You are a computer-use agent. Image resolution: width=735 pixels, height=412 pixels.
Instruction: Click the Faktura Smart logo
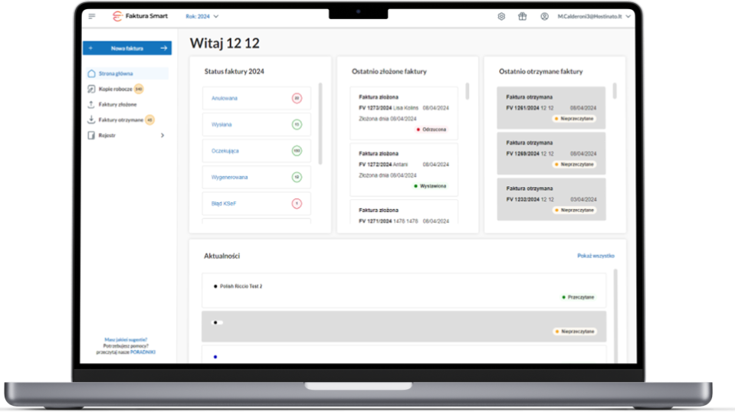[139, 16]
